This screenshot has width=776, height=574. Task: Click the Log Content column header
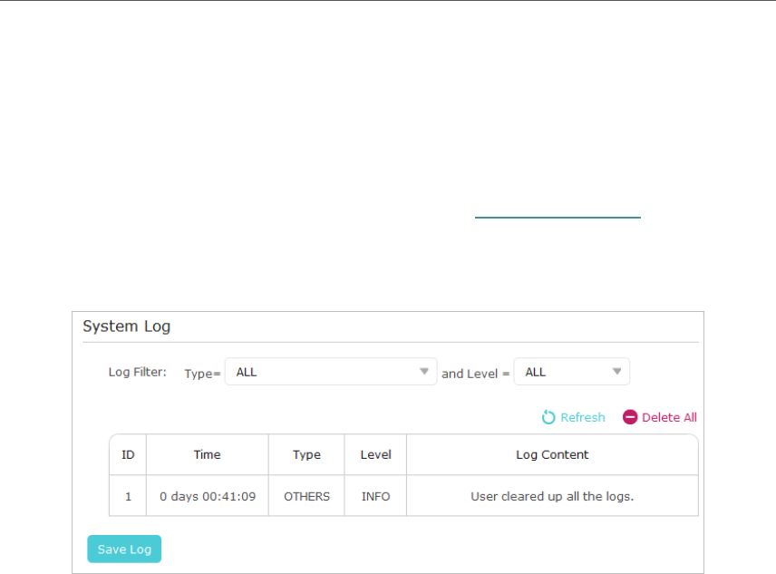[x=552, y=454]
